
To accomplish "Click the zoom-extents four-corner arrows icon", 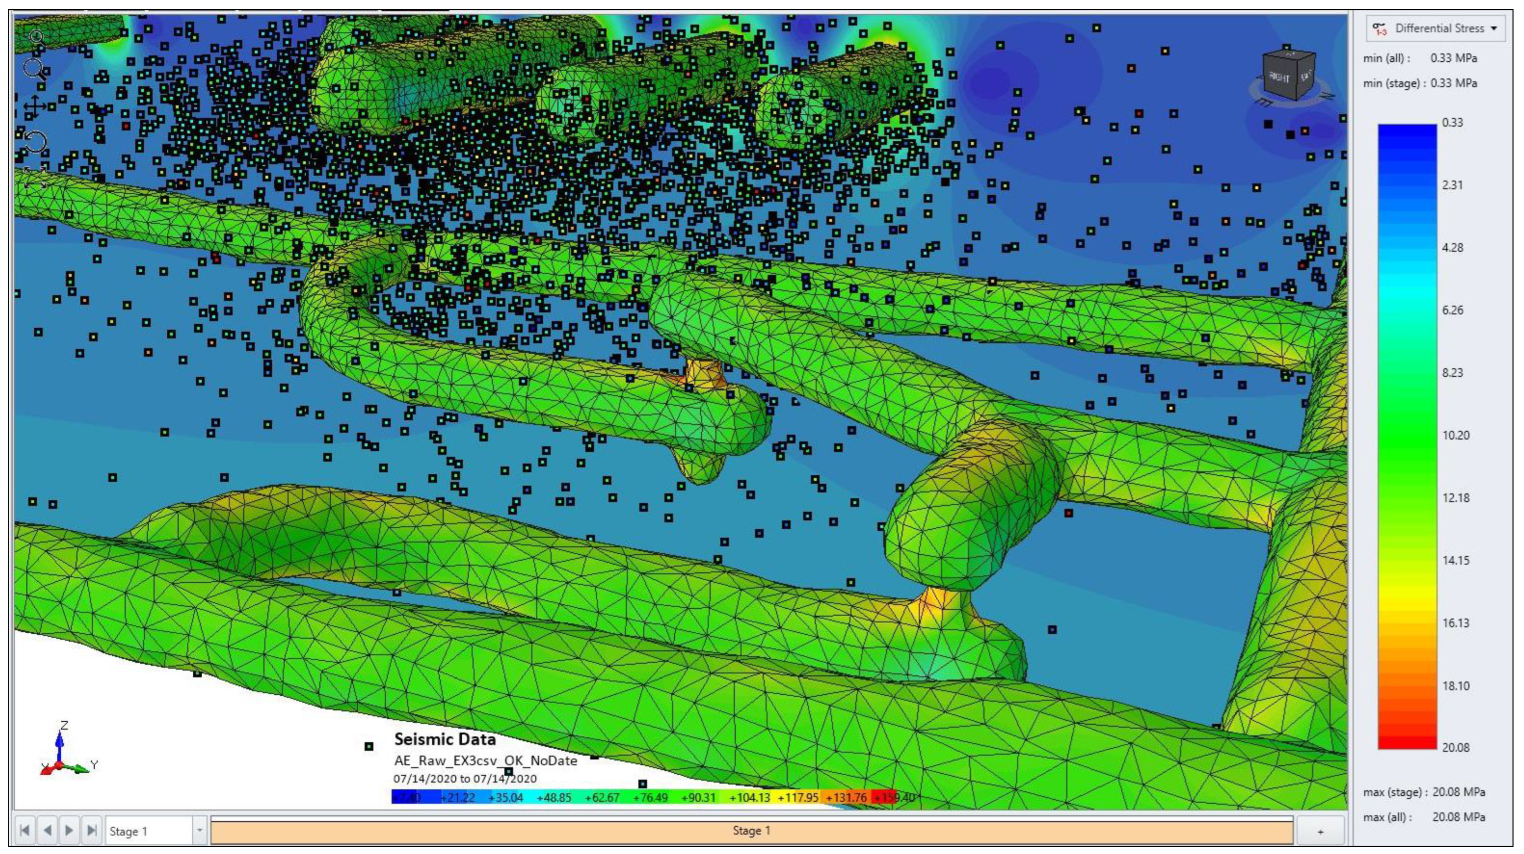I will click(35, 177).
